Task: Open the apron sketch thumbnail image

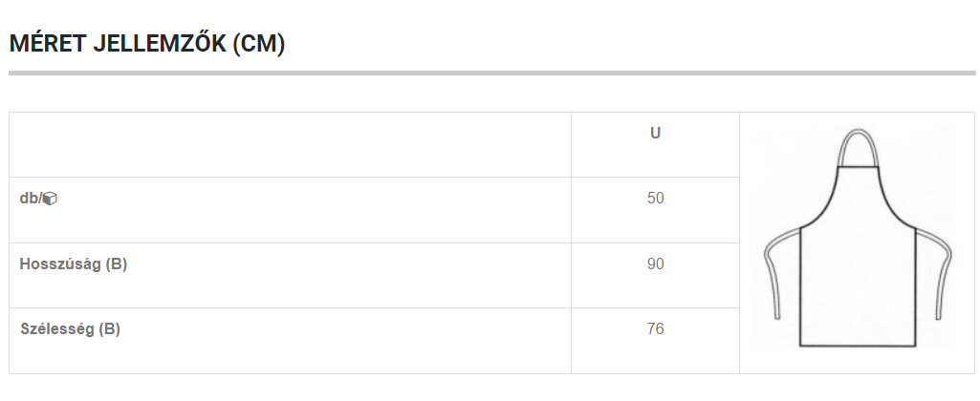Action: [x=858, y=238]
